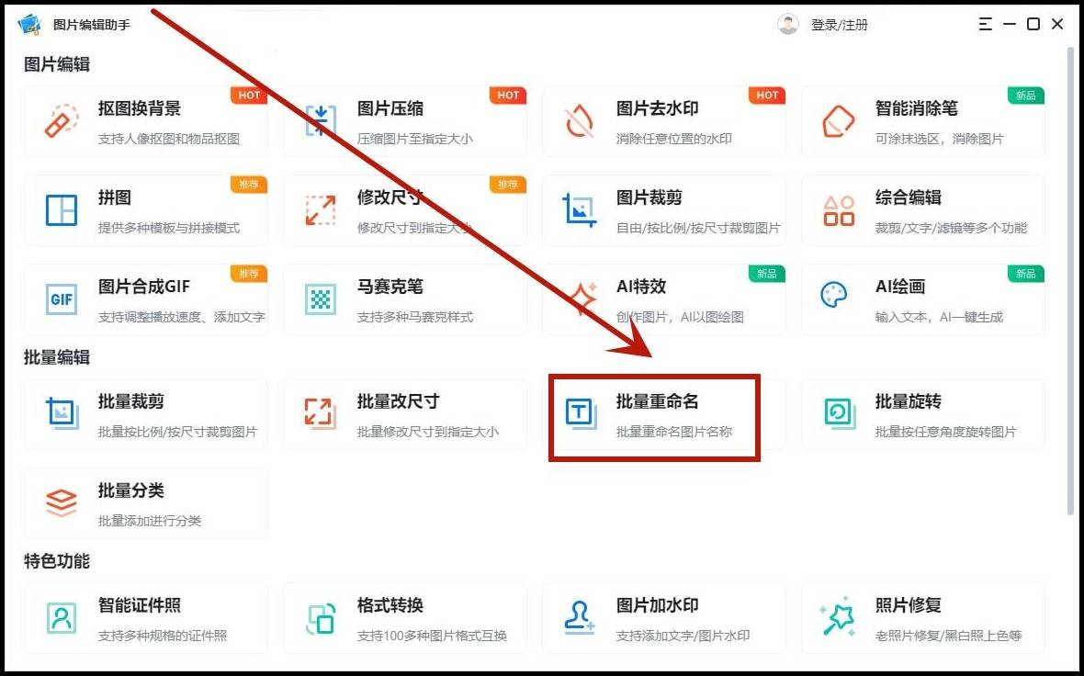
Task: Click the 批量裁剪 batch crop icon
Action: (62, 413)
